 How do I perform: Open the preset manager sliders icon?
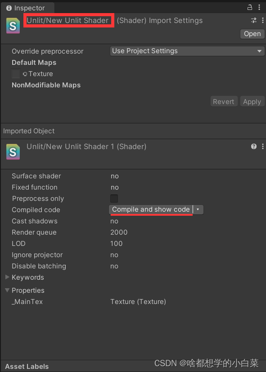coord(253,20)
